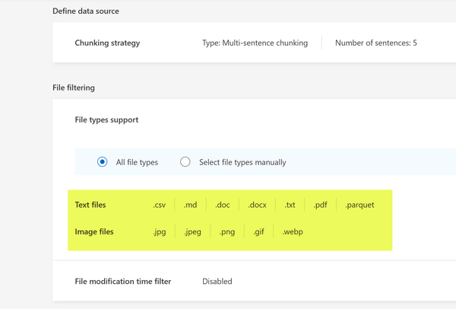This screenshot has width=456, height=309.
Task: Select the All file types radio button
Action: point(103,162)
